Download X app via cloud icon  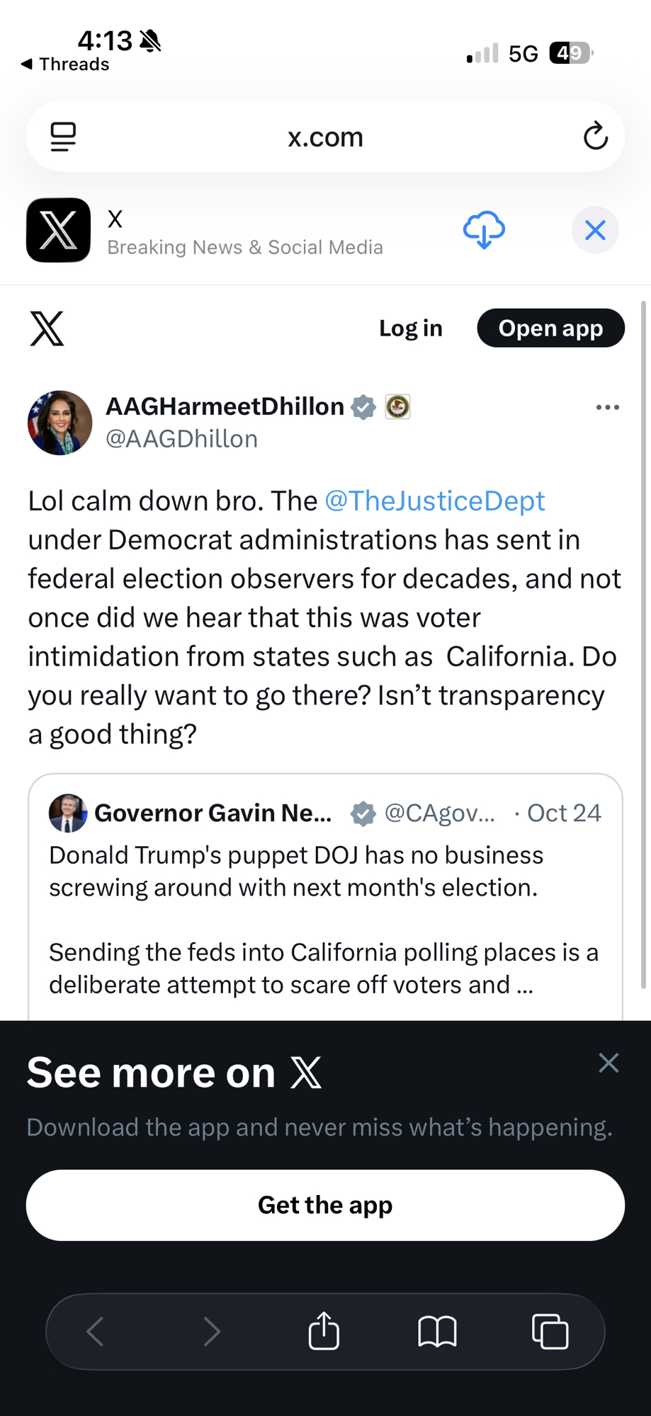(x=484, y=230)
